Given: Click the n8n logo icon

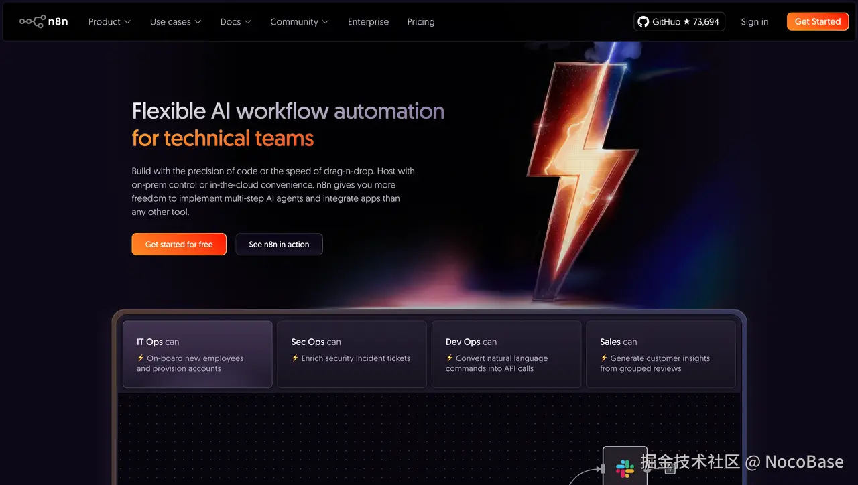Looking at the screenshot, I should pos(44,21).
